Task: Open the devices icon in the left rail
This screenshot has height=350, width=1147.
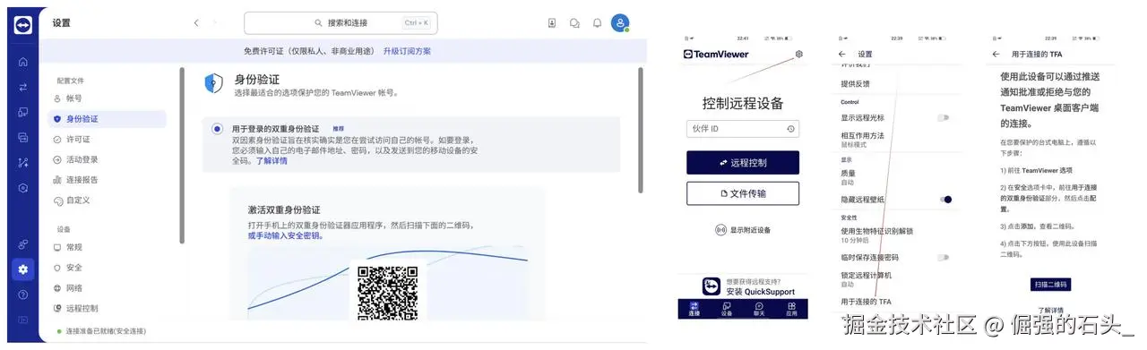Action: click(23, 112)
